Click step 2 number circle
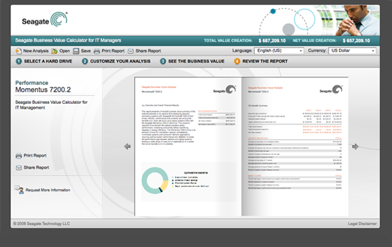This screenshot has width=392, height=247. click(x=85, y=61)
